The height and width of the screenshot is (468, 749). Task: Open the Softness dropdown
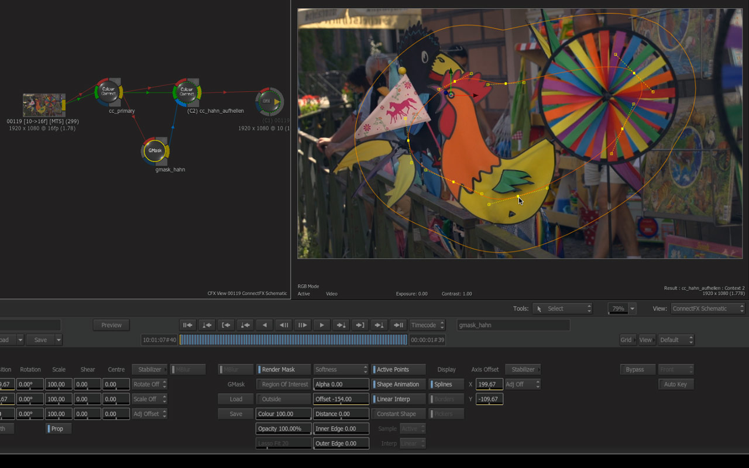(341, 370)
